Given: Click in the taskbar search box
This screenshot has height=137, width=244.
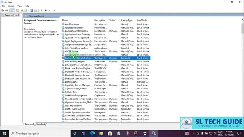Looking at the screenshot, I should [40, 134].
